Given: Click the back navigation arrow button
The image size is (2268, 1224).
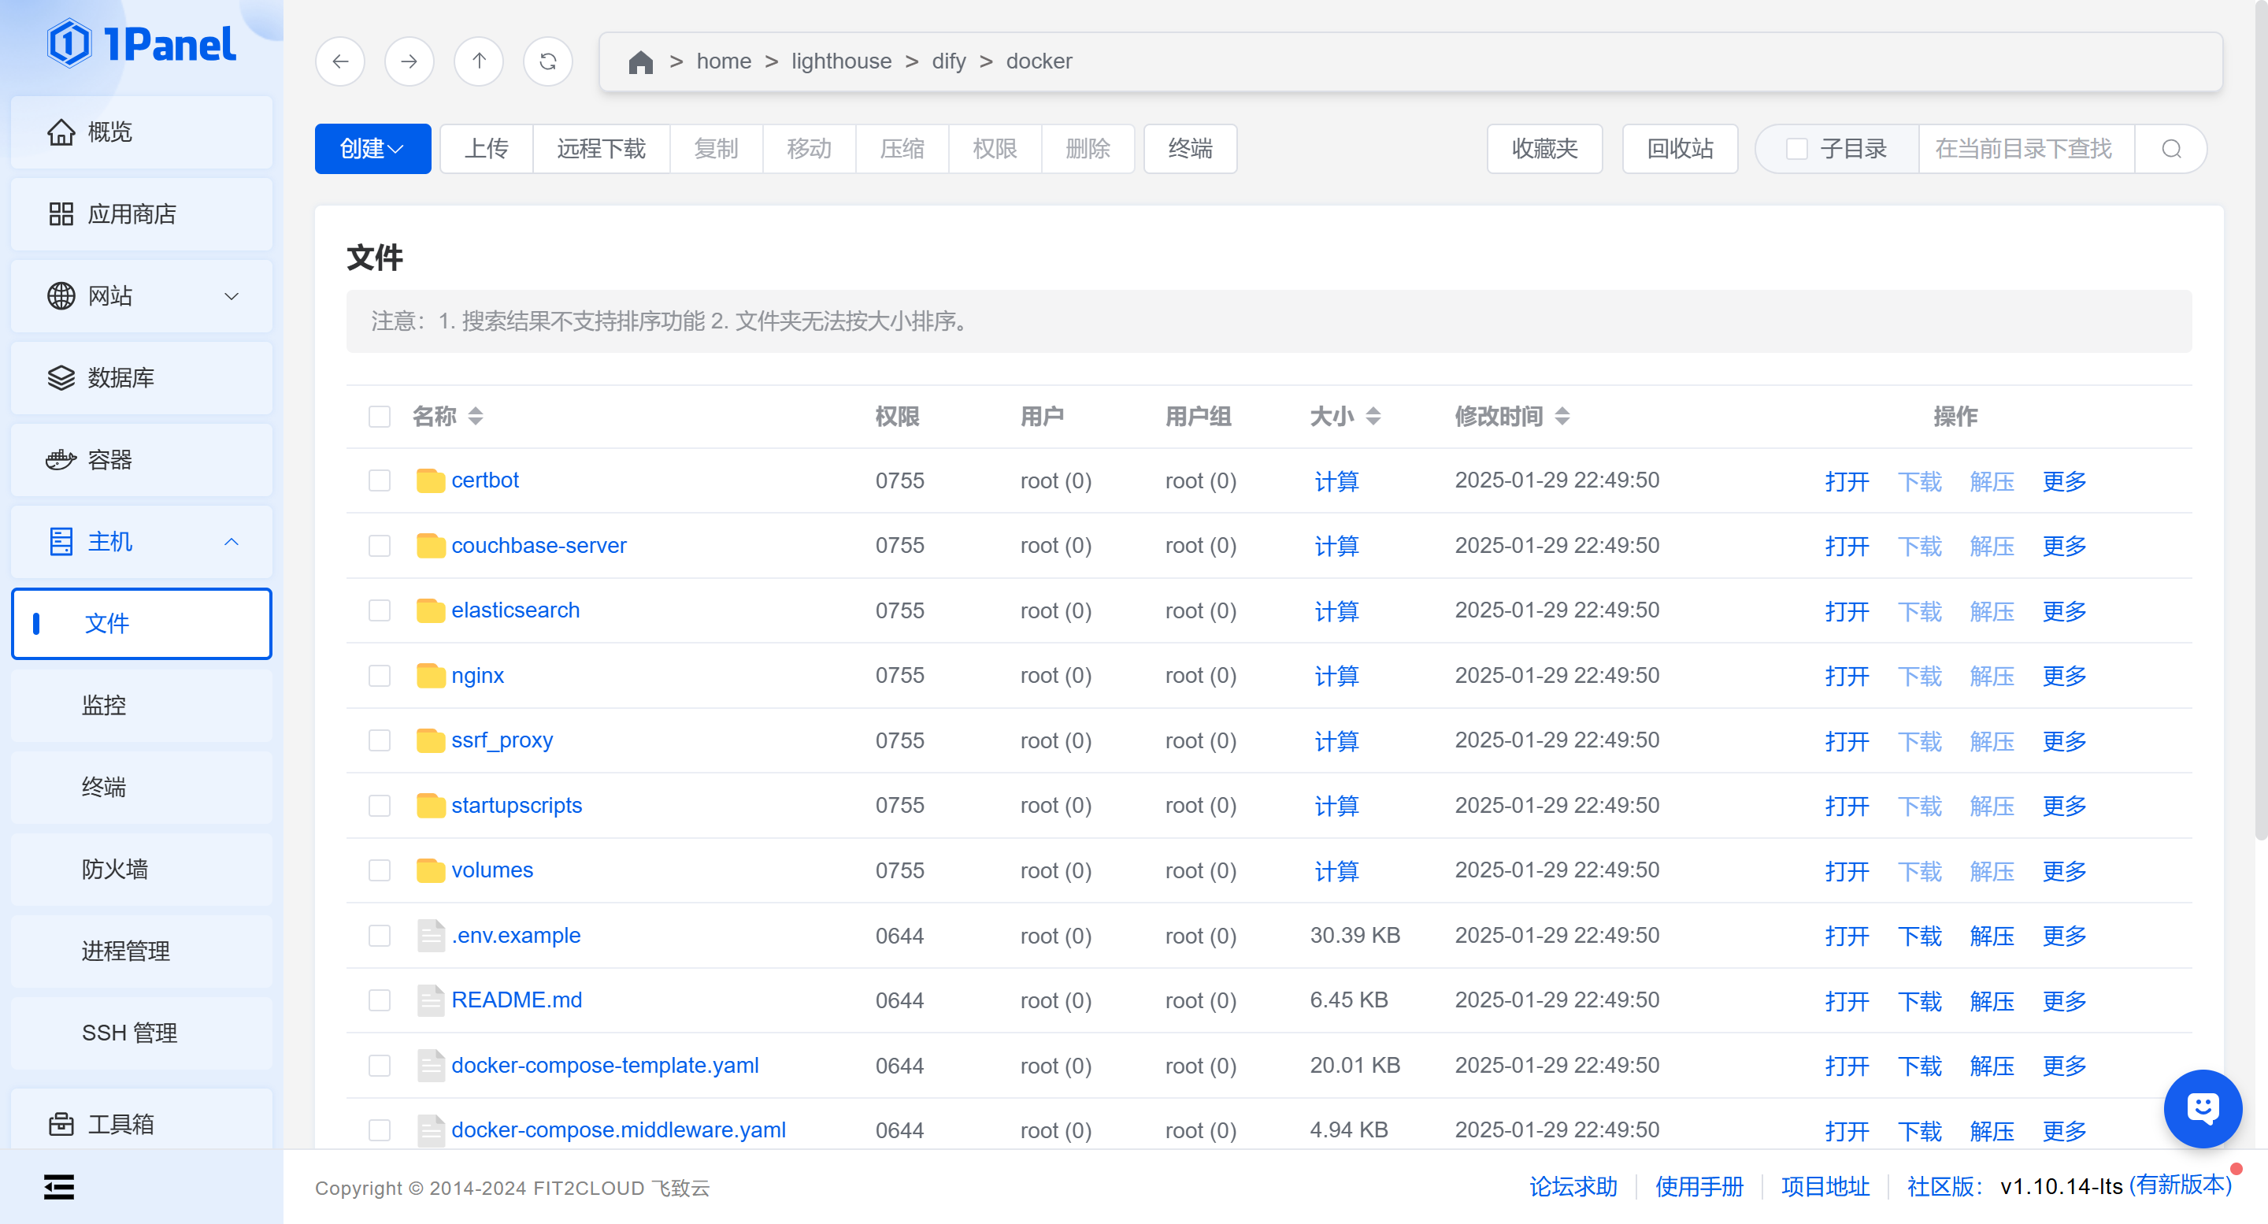Looking at the screenshot, I should pyautogui.click(x=340, y=61).
